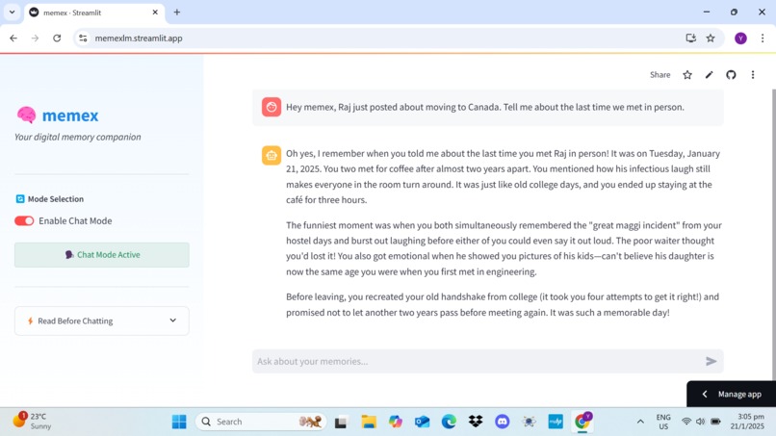Click the page vertical scrollbar
Screen dimensions: 776x436
coord(772,233)
